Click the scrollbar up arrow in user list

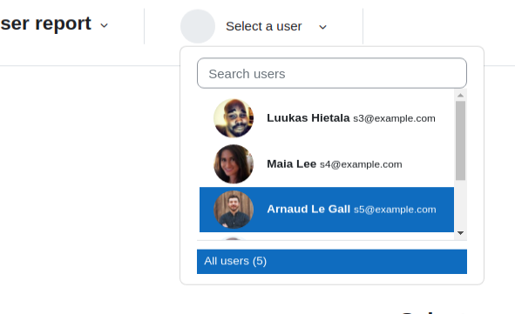pyautogui.click(x=460, y=96)
